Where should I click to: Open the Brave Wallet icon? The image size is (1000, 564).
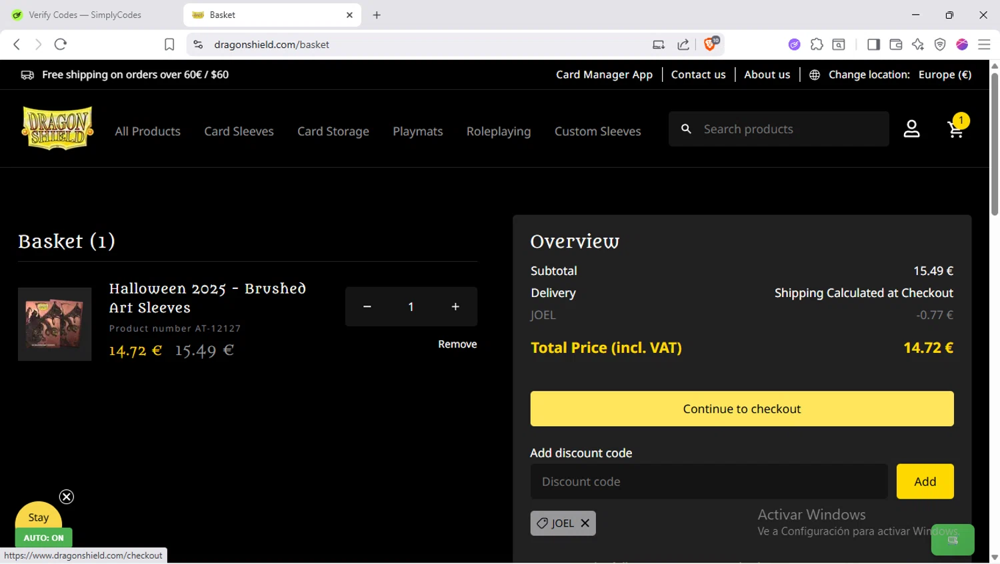click(896, 45)
